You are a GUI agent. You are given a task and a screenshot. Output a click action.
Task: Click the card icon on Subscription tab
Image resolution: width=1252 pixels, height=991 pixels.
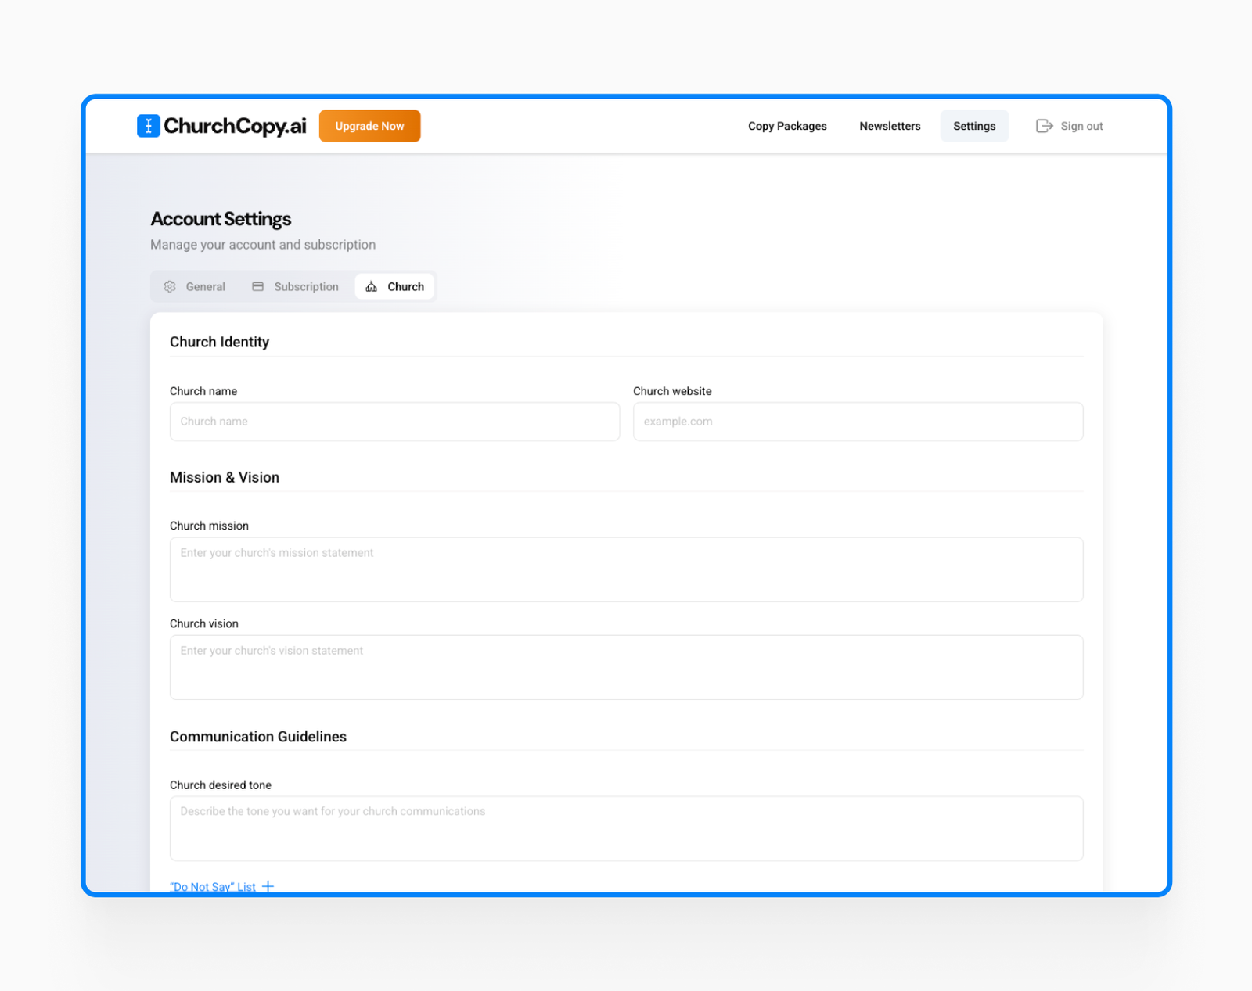tap(257, 286)
